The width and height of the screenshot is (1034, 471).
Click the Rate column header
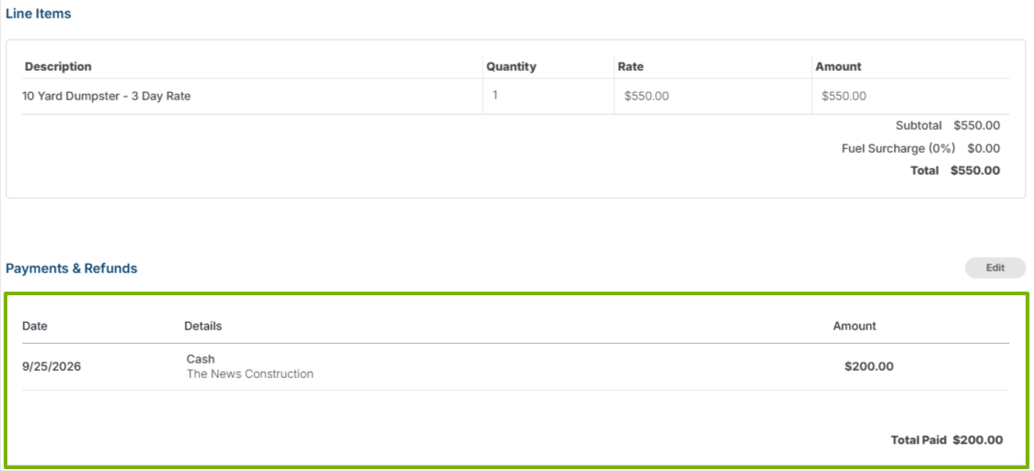pyautogui.click(x=630, y=66)
